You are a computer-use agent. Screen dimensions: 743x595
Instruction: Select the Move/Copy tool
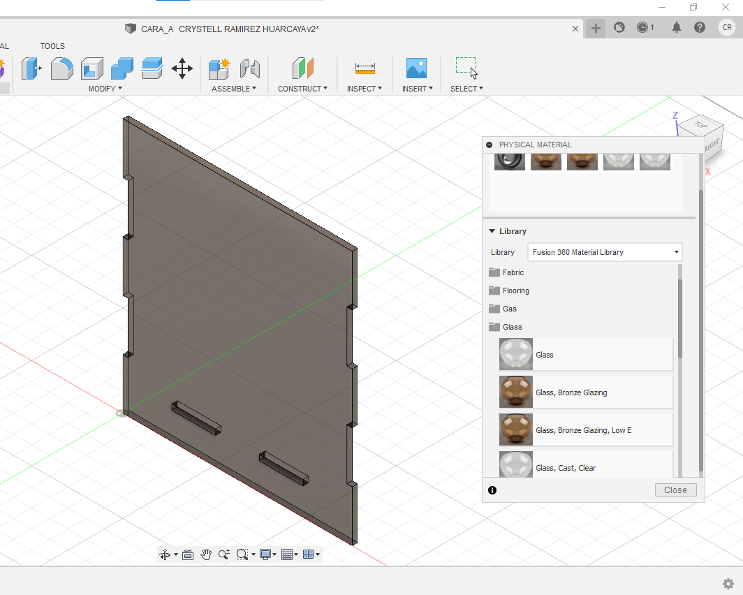point(182,68)
